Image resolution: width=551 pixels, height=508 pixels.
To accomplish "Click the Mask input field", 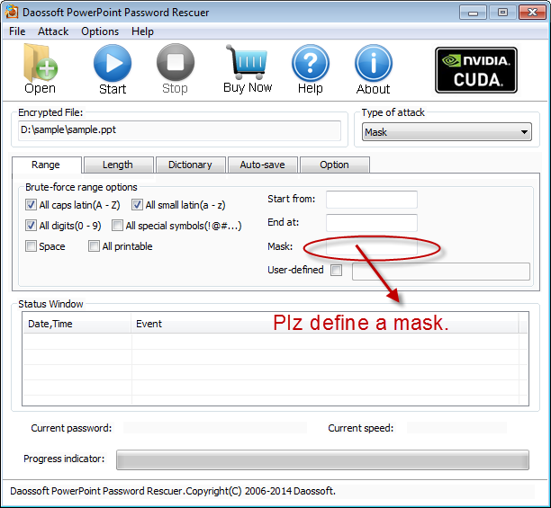I will (x=372, y=246).
